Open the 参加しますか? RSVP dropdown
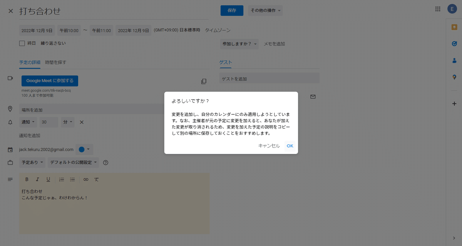The width and height of the screenshot is (462, 246). [239, 44]
